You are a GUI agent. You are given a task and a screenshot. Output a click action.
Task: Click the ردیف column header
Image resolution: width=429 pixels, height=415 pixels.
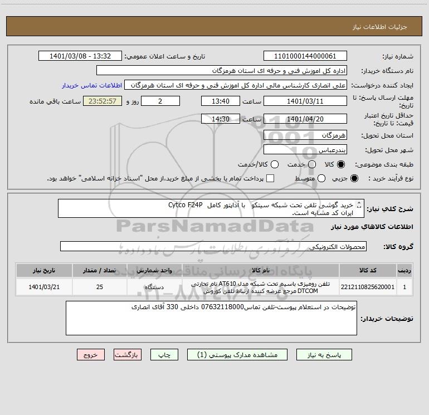[x=404, y=270]
